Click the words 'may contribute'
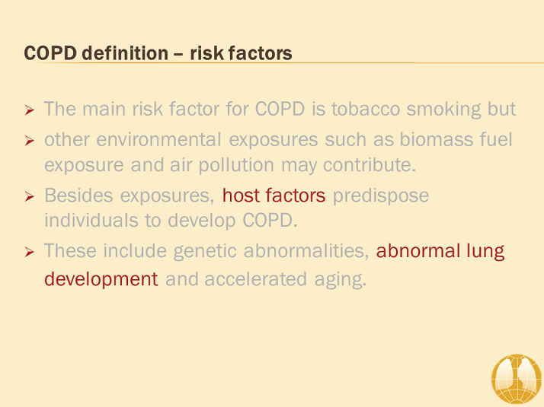This screenshot has width=544, height=407. (348, 165)
